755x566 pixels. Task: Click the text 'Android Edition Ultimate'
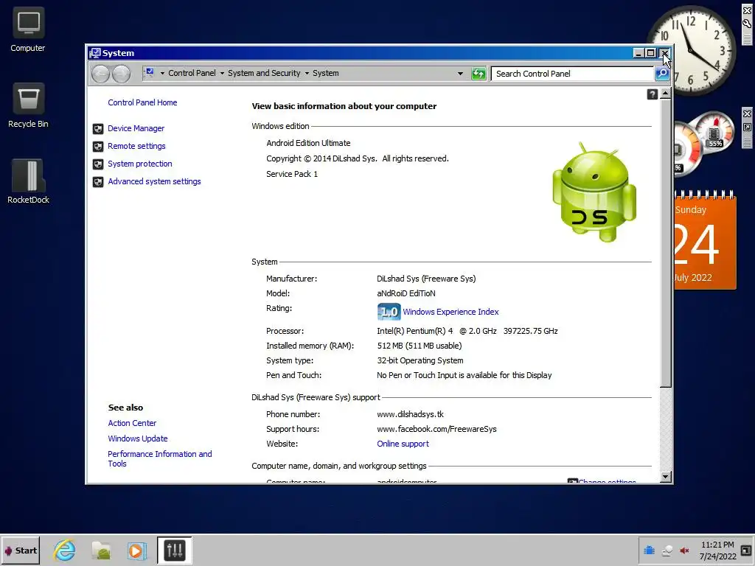[308, 143]
